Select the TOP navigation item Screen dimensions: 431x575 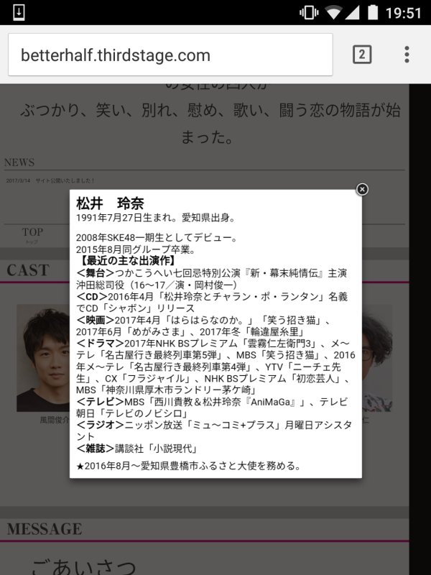32,235
